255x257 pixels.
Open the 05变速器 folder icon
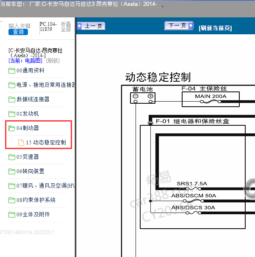click(x=12, y=157)
